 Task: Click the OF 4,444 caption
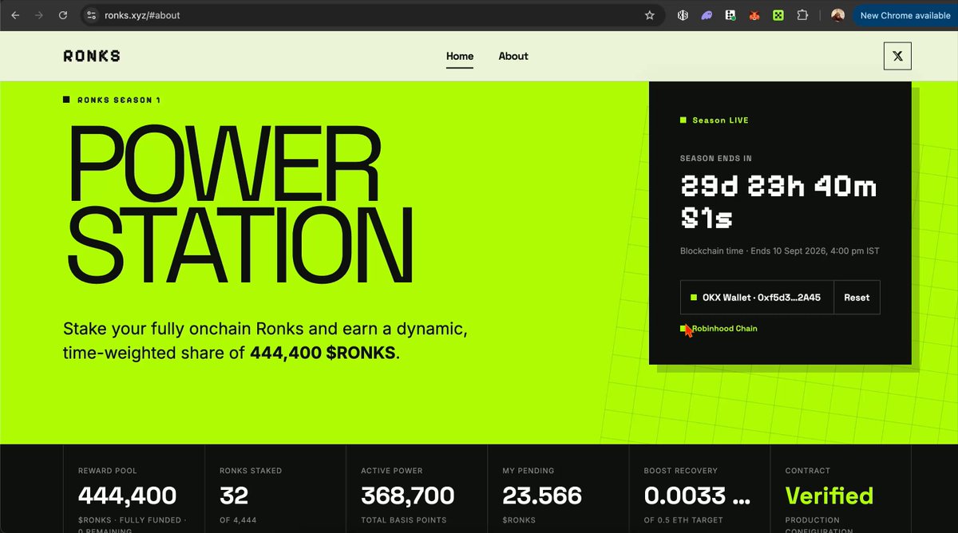pos(237,519)
